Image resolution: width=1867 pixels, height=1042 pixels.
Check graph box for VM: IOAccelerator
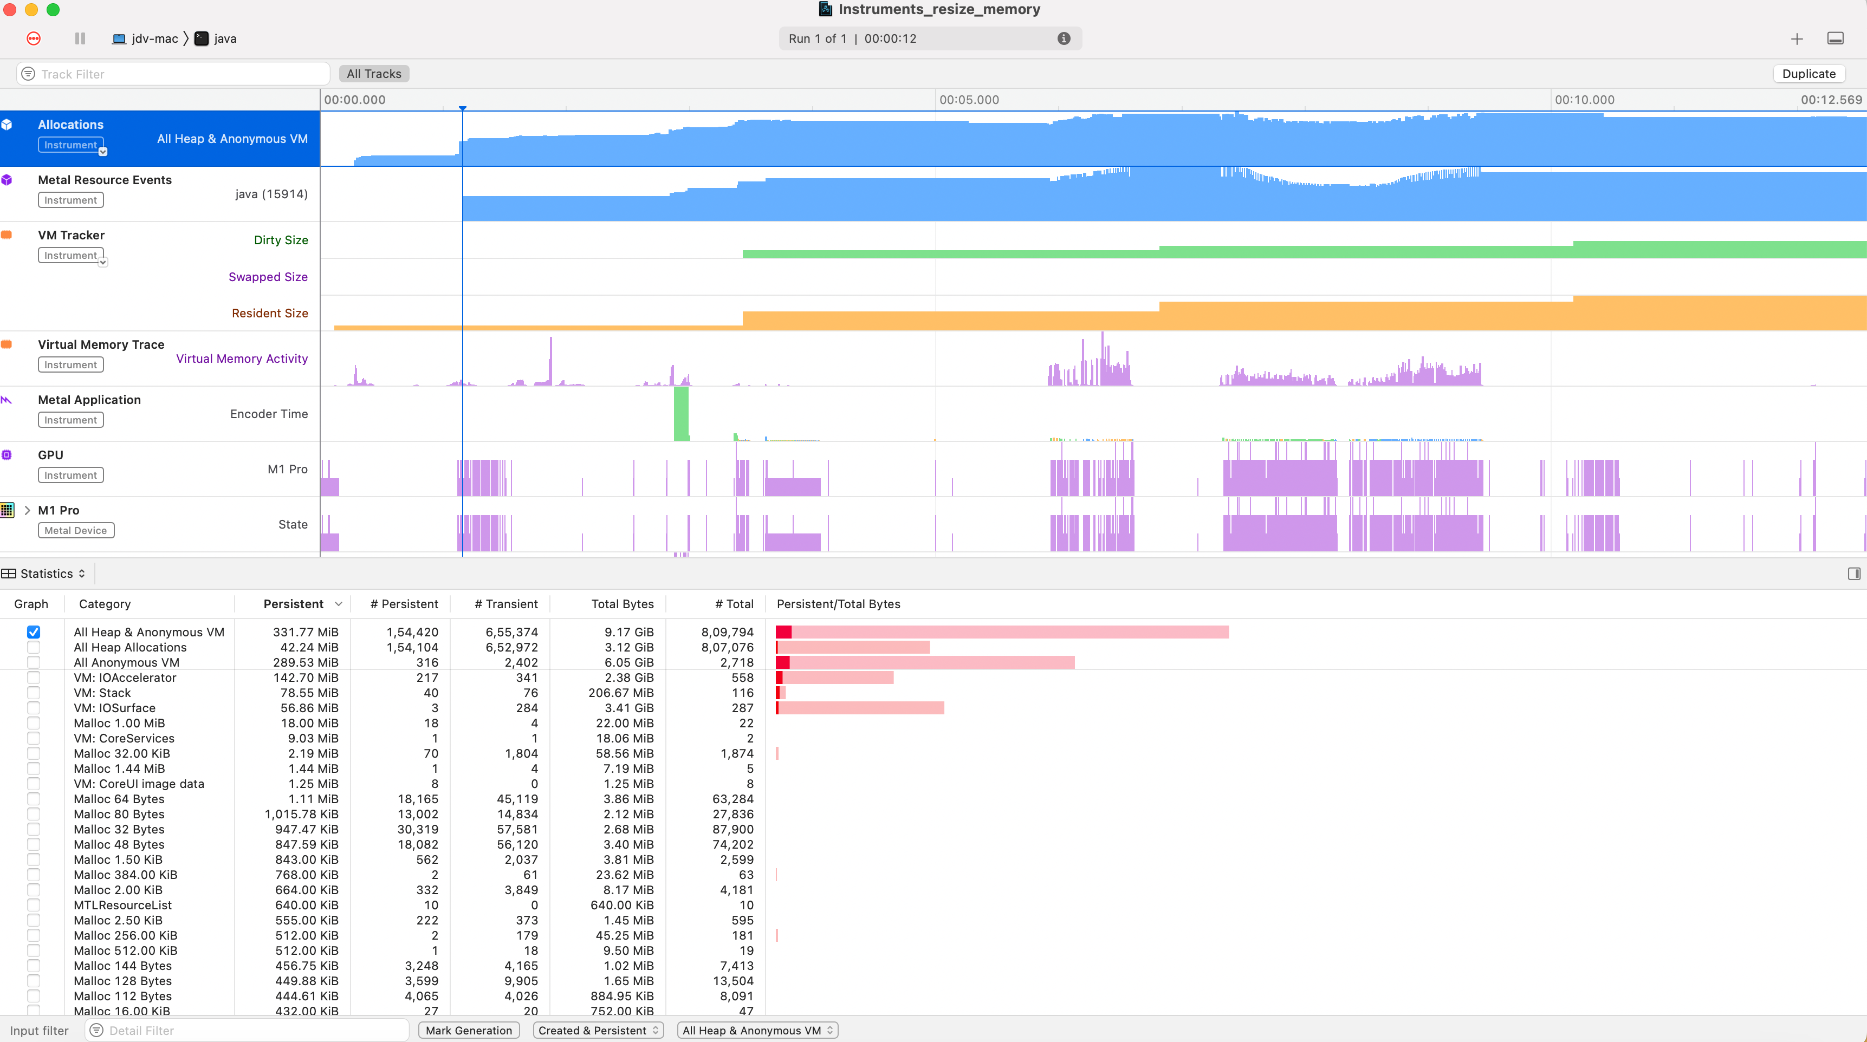(34, 678)
